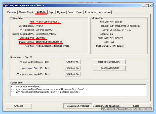The width and height of the screenshot is (156, 114).
Task: Switch to the Музыка tab
Action: (x=61, y=12)
